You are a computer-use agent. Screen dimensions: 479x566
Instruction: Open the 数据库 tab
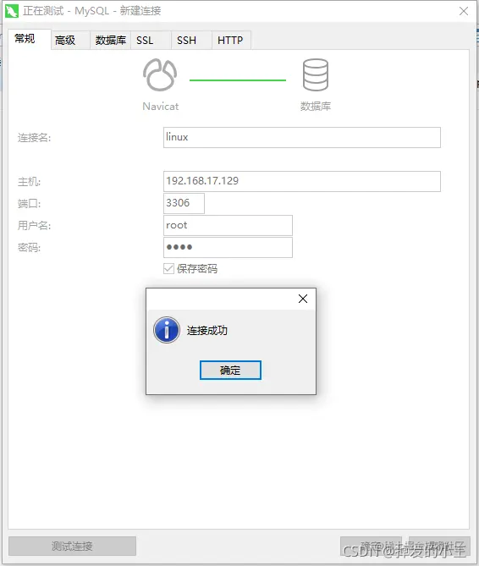[x=111, y=40]
